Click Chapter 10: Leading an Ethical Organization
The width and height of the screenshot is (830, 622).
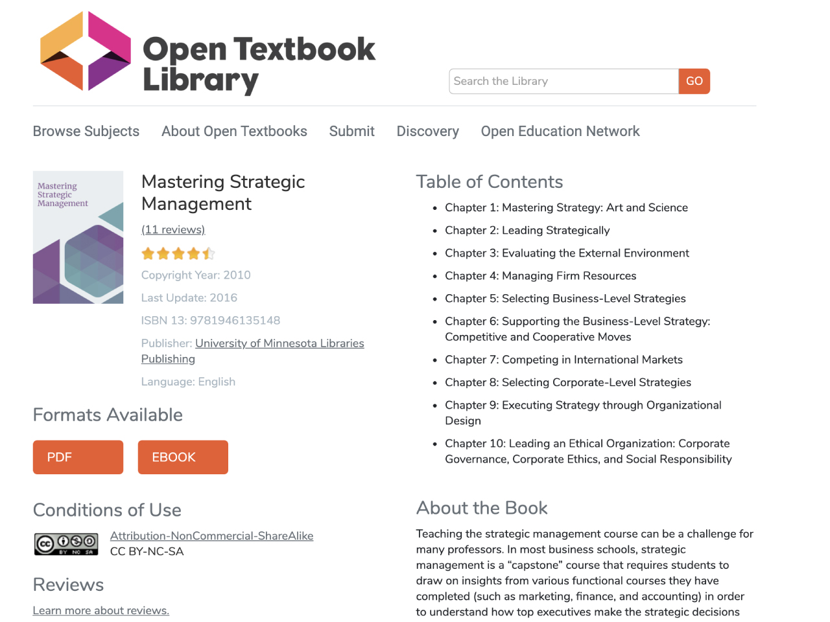[588, 451]
